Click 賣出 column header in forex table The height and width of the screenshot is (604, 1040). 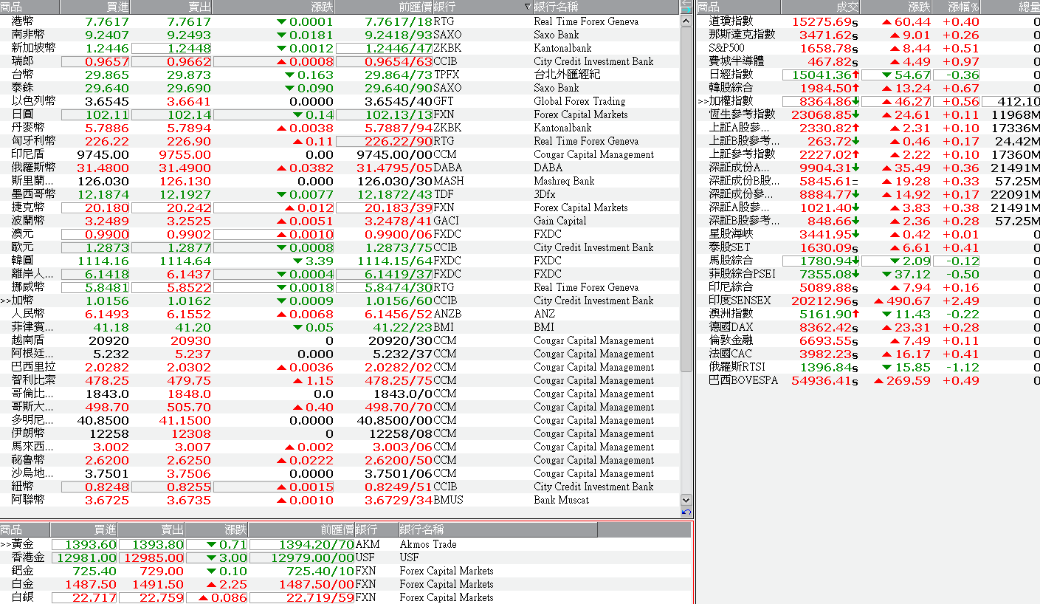point(173,7)
